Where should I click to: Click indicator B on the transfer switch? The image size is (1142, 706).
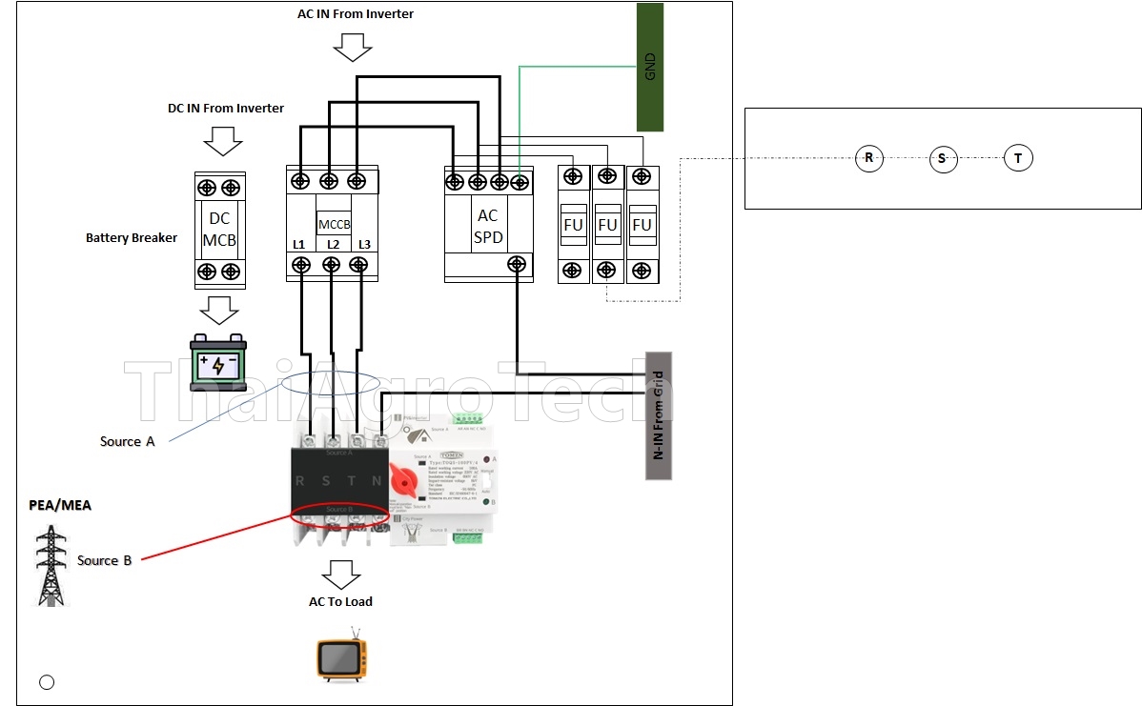(485, 502)
